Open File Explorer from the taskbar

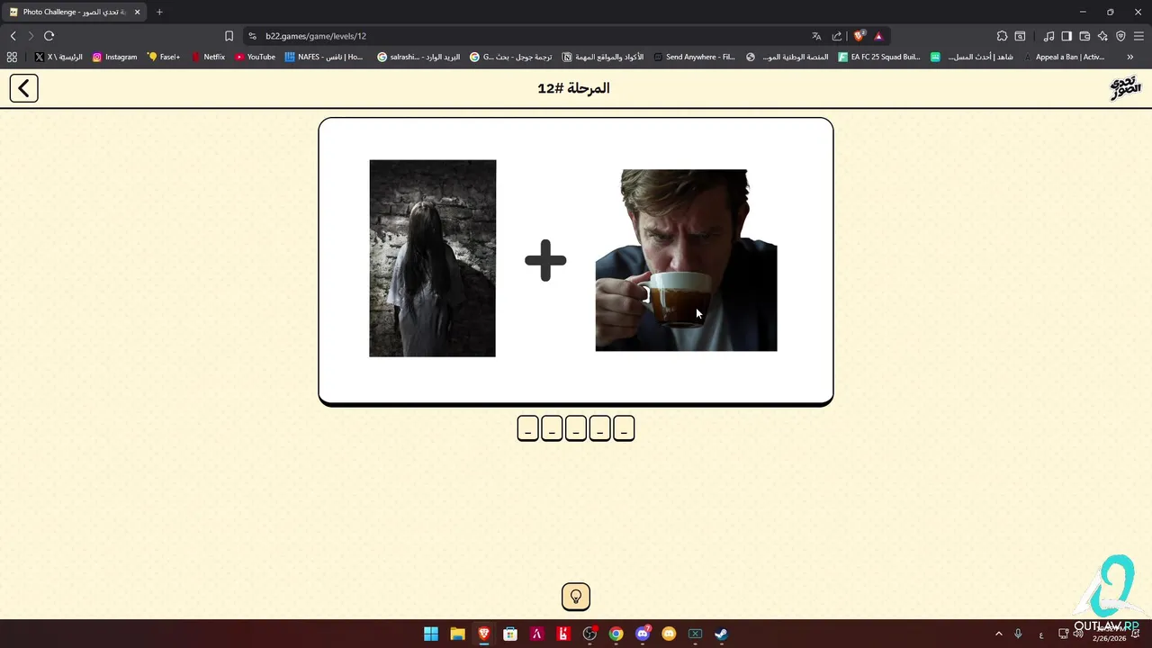pos(457,634)
